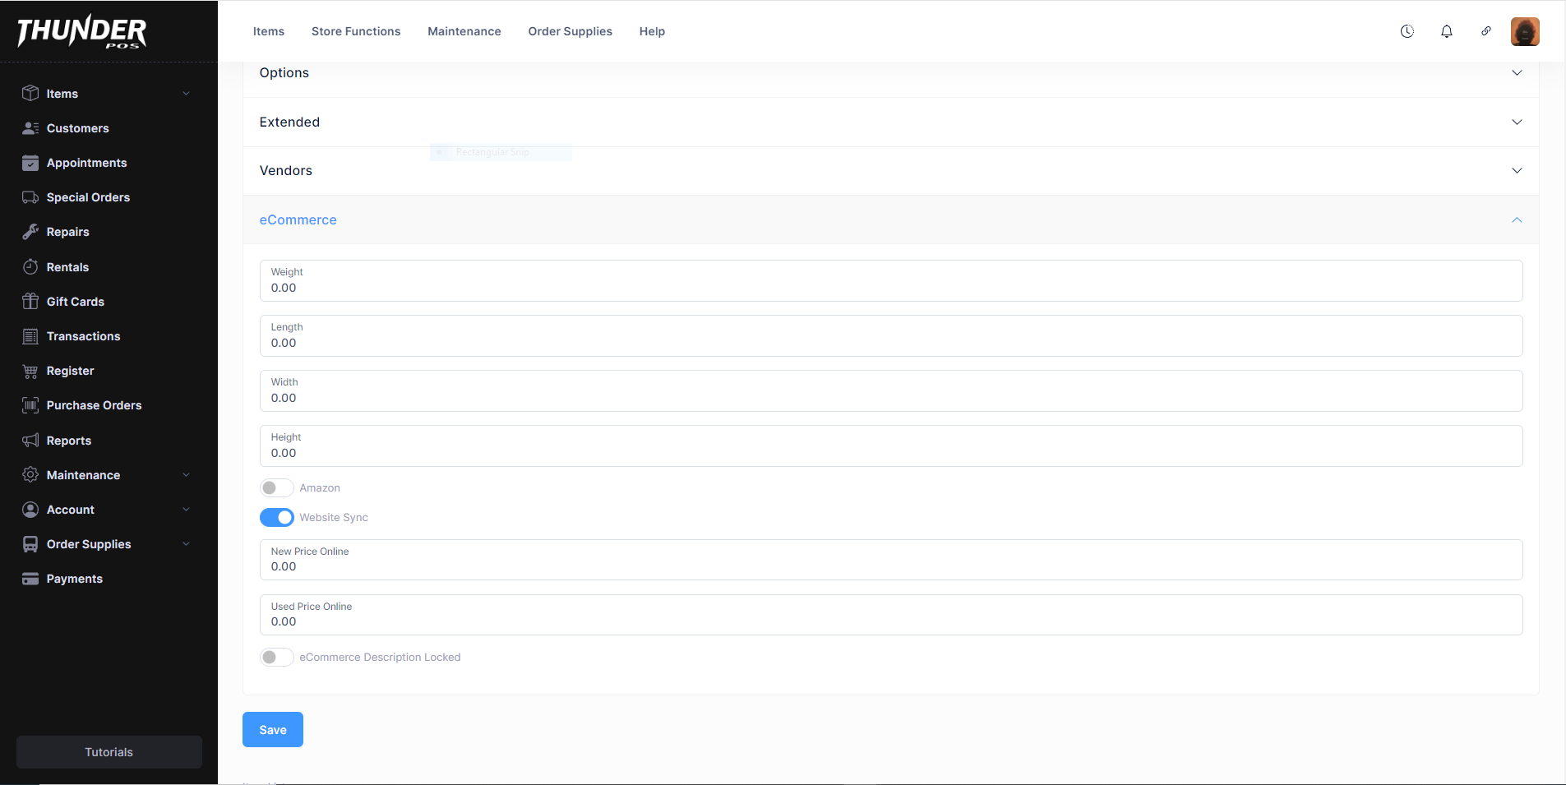The height and width of the screenshot is (785, 1566).
Task: Click the Gift Cards icon
Action: tap(30, 301)
